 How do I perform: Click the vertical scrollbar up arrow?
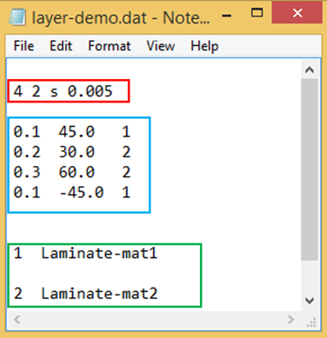coord(310,70)
